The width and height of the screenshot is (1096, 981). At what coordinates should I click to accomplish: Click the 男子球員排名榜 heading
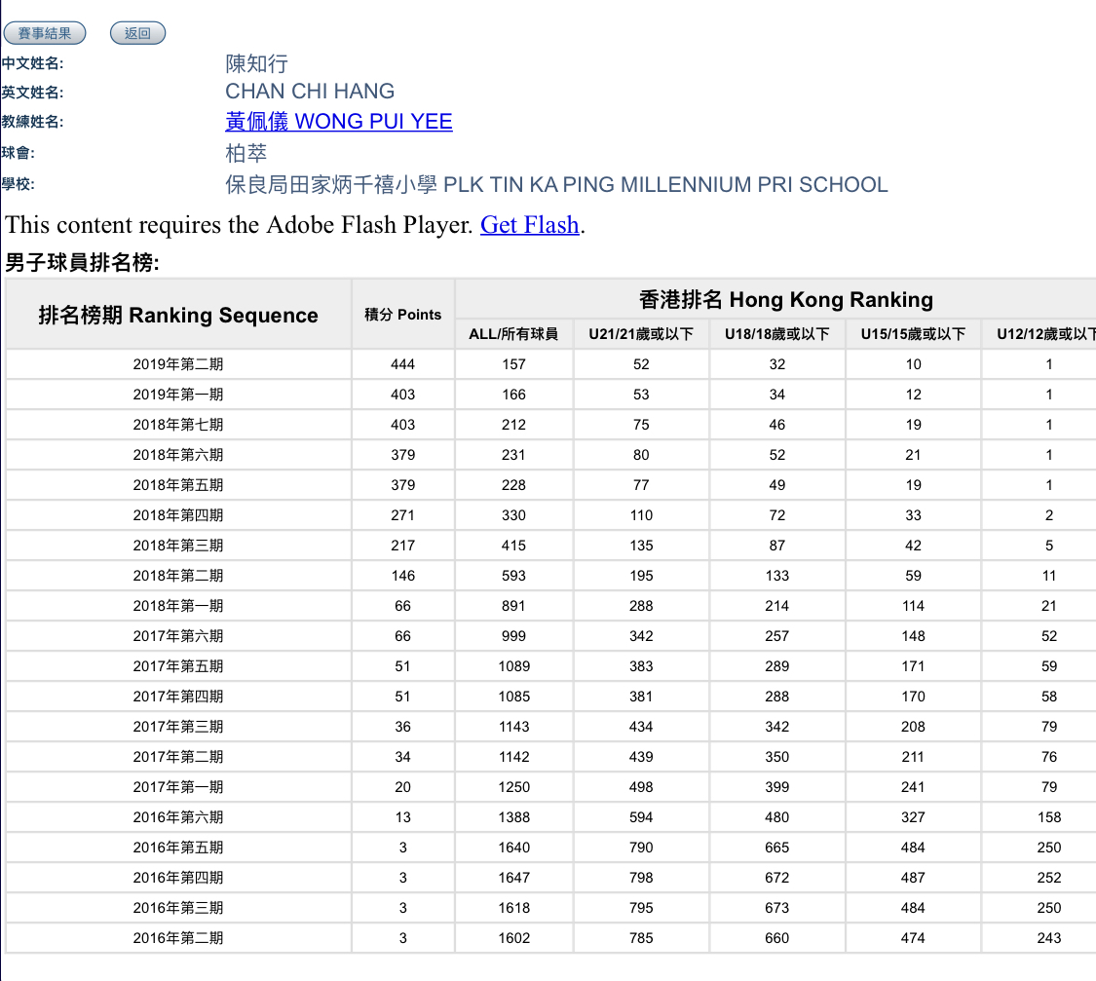[83, 263]
